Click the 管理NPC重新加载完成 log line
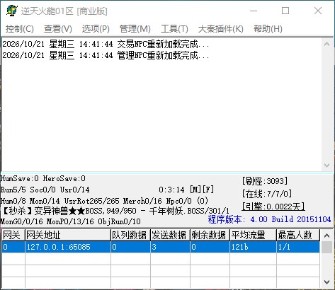Image resolution: width=335 pixels, height=290 pixels. [106, 56]
